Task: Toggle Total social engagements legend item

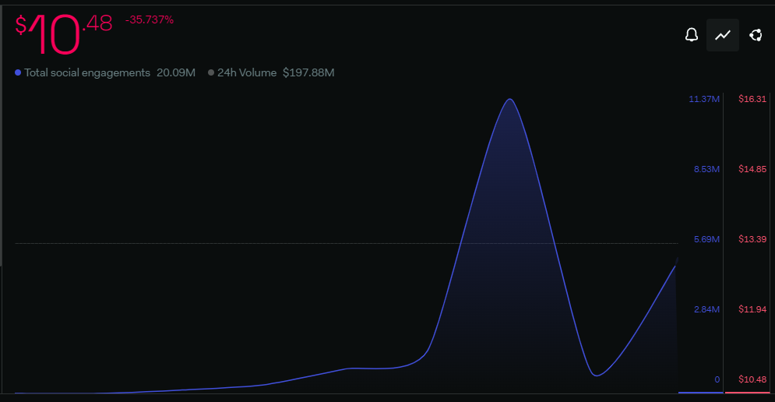Action: (83, 72)
